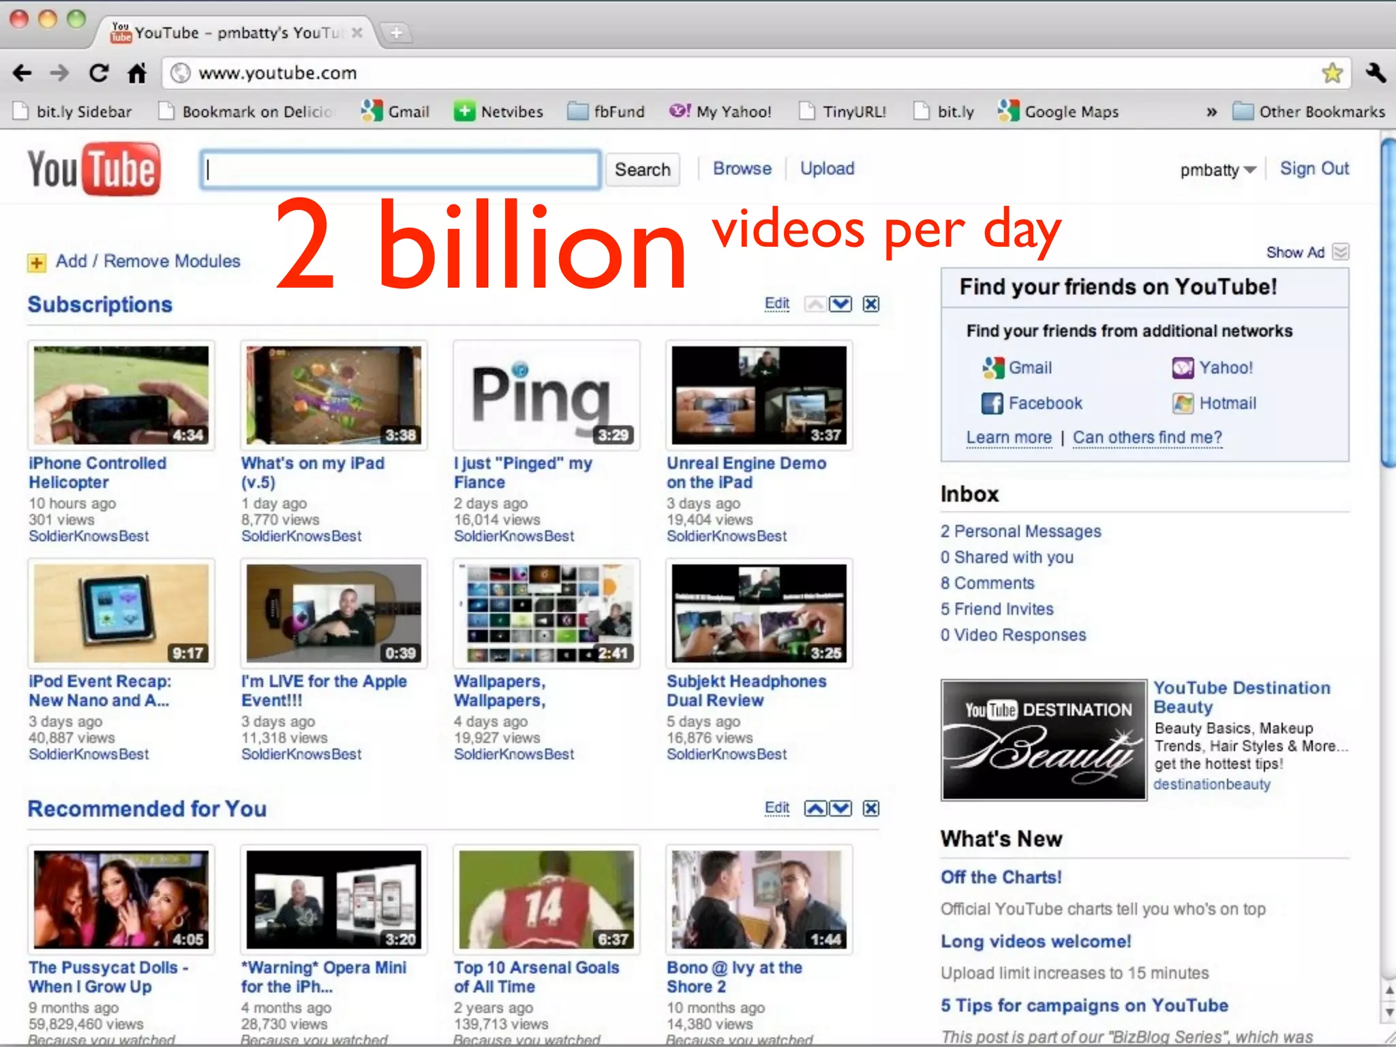Click the Search button

click(642, 170)
